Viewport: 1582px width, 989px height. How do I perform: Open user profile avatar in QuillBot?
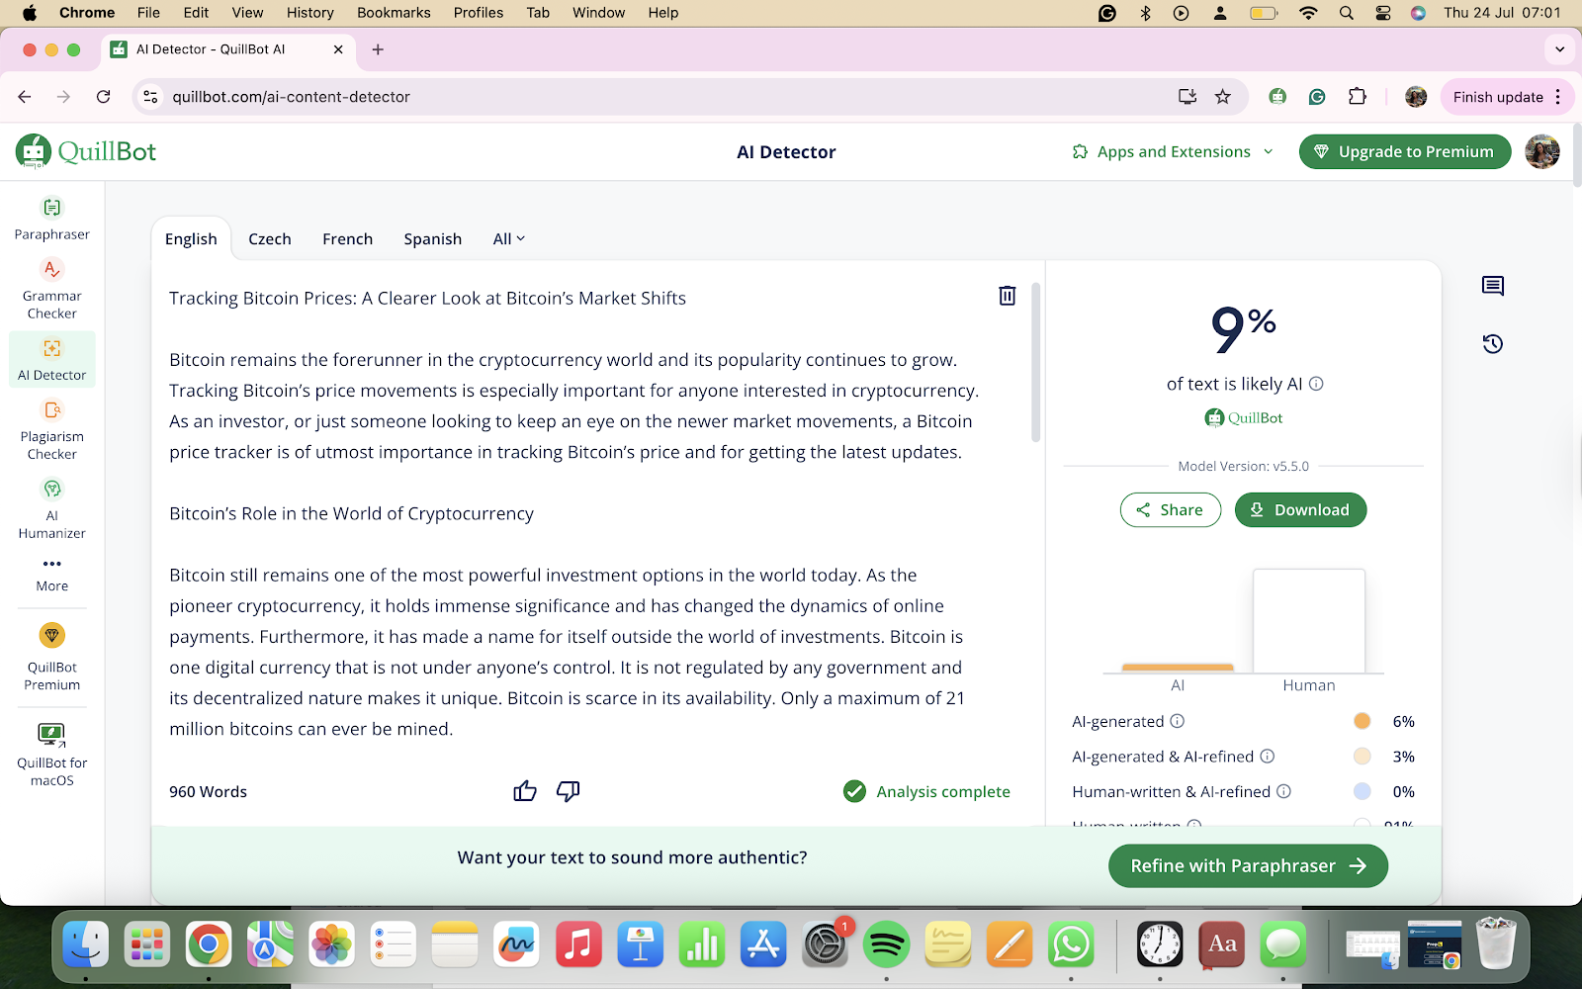tap(1542, 151)
